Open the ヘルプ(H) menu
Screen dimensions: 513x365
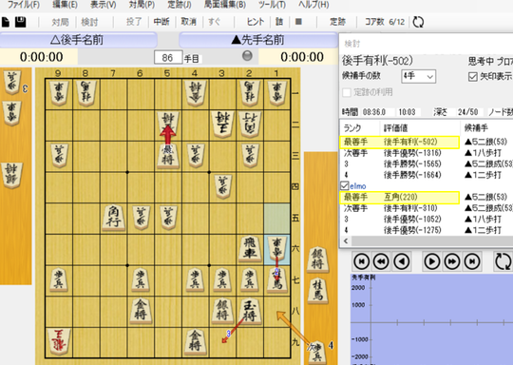point(313,5)
